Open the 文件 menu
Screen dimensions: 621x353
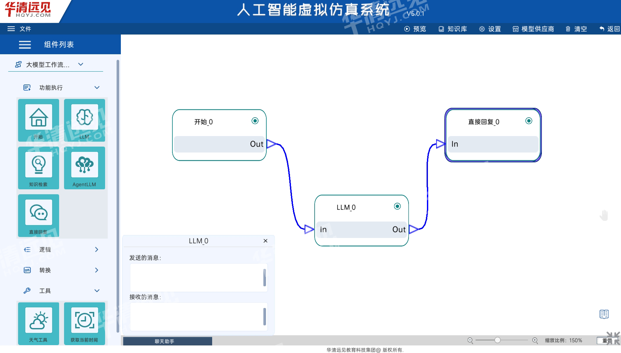[x=19, y=29]
